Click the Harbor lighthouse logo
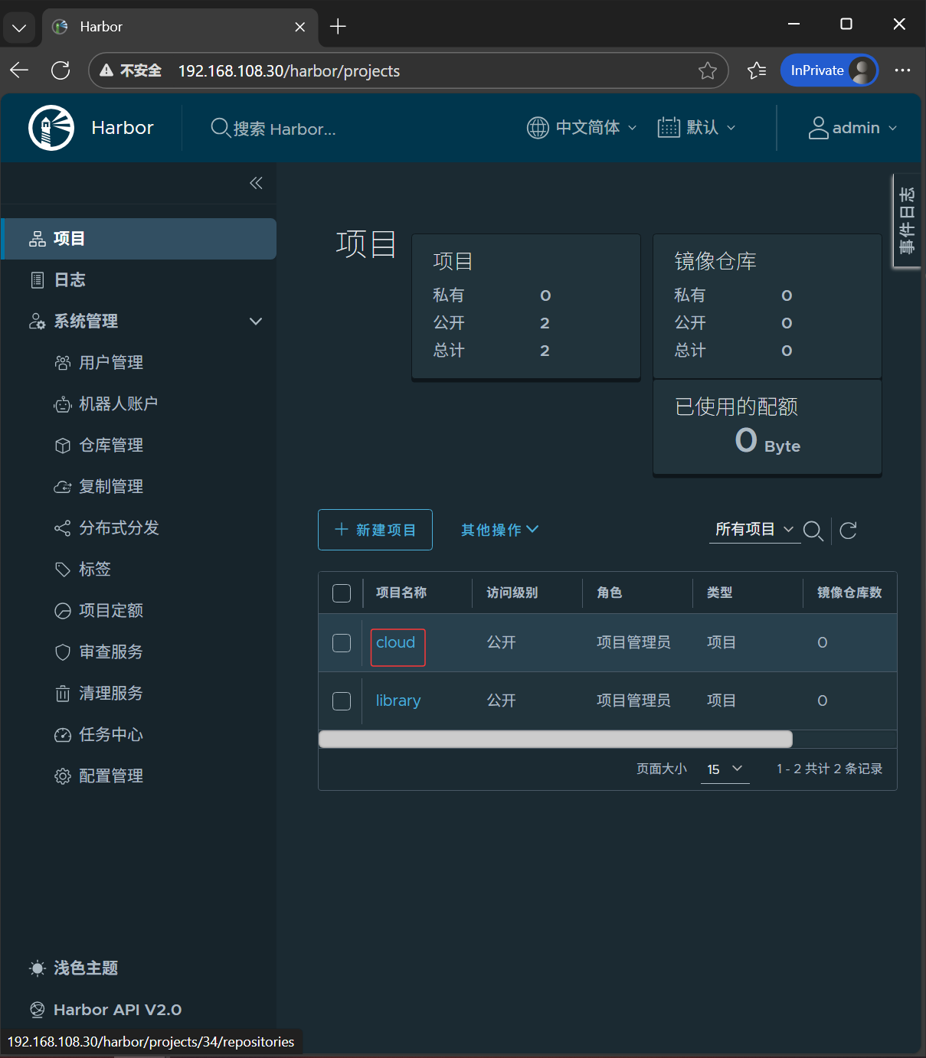The height and width of the screenshot is (1058, 926). point(51,128)
